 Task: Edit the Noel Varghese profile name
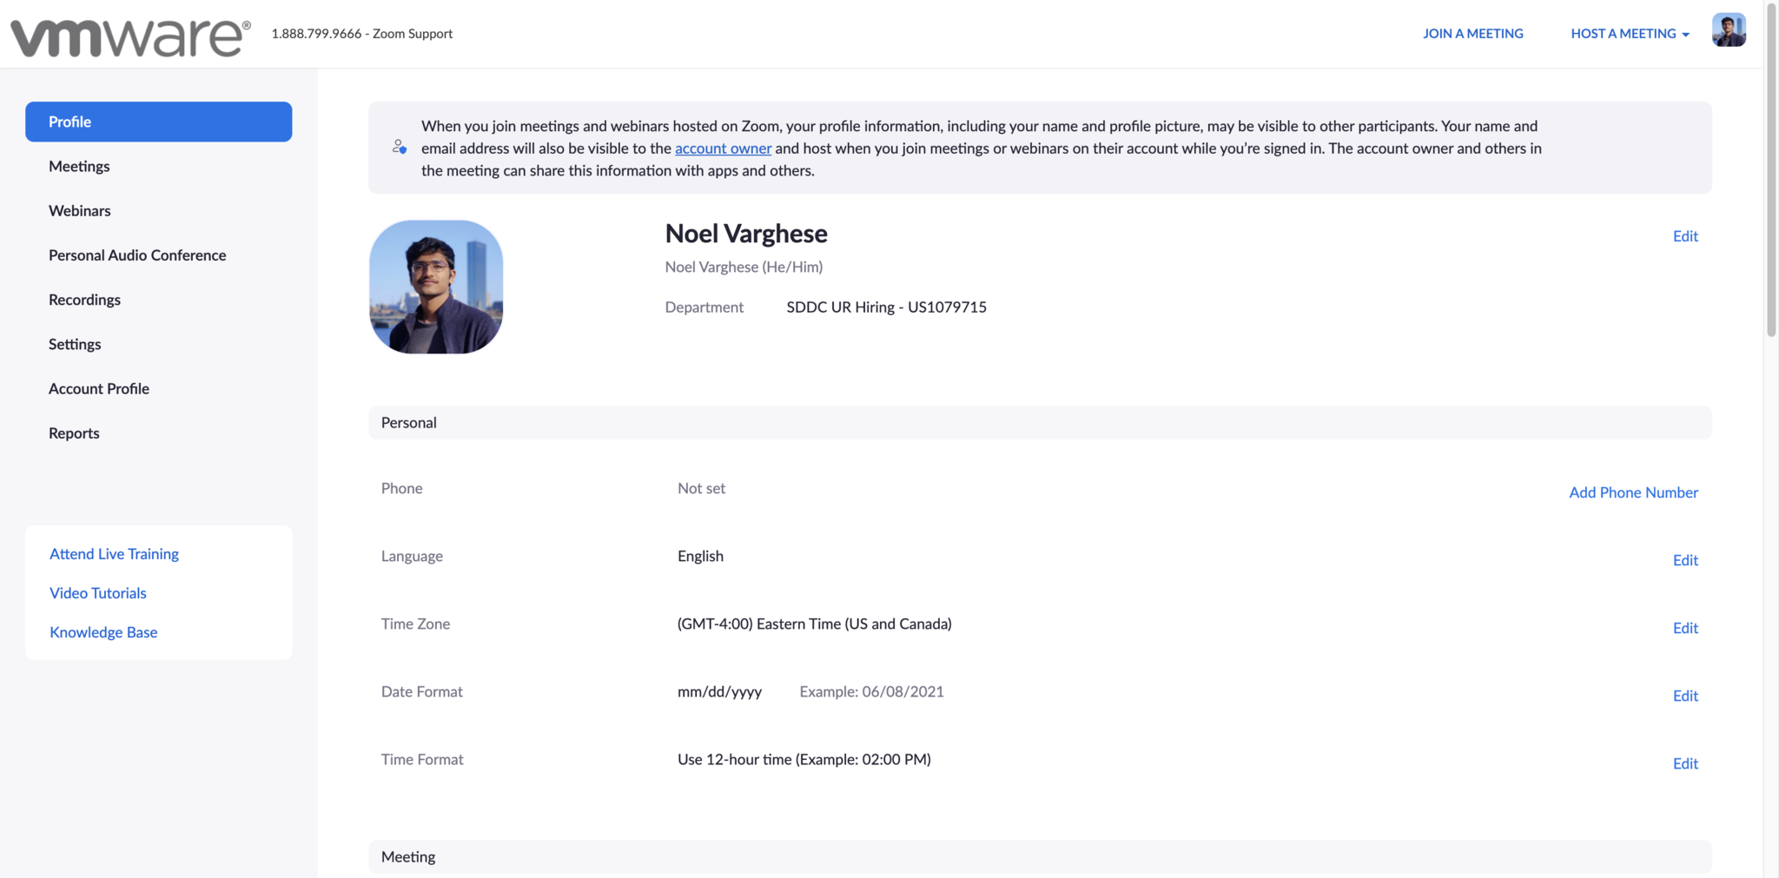click(x=1684, y=236)
